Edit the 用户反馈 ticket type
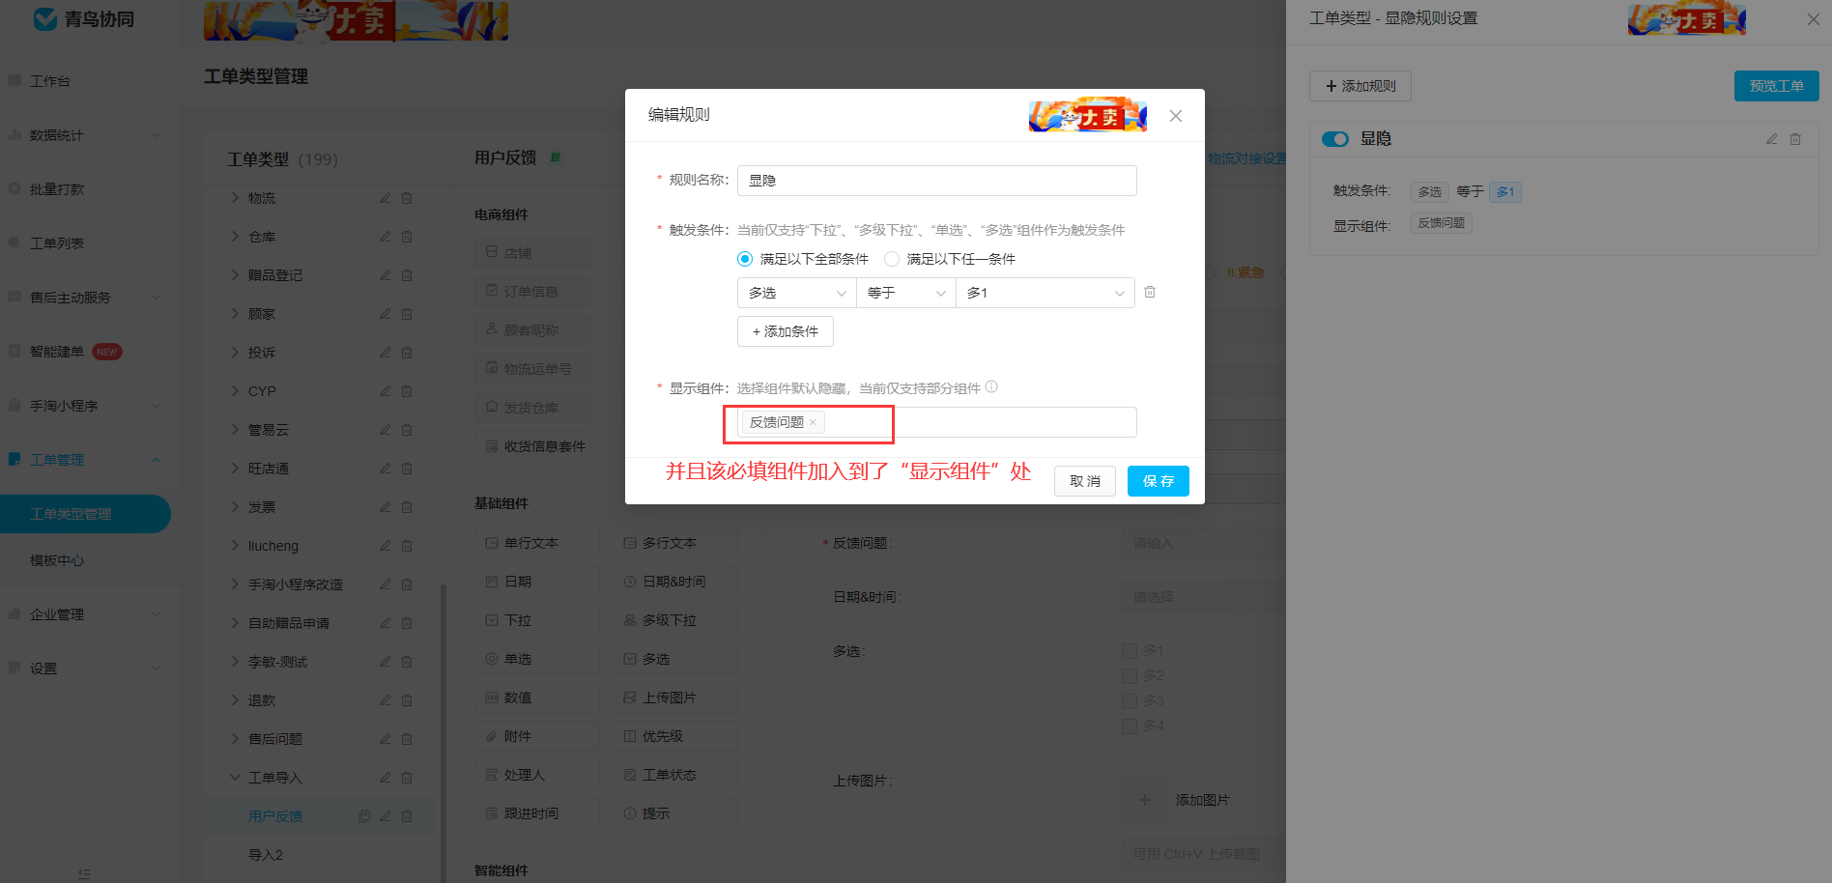 tap(386, 816)
